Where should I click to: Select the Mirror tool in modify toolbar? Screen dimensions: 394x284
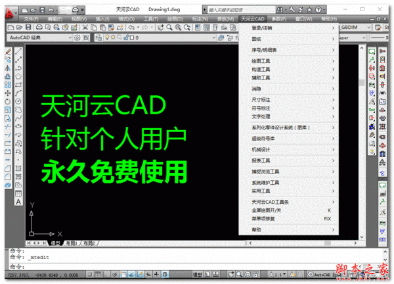point(8,68)
